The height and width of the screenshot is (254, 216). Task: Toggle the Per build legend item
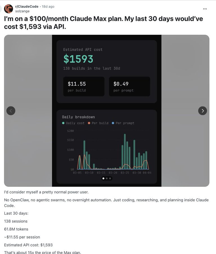point(98,123)
